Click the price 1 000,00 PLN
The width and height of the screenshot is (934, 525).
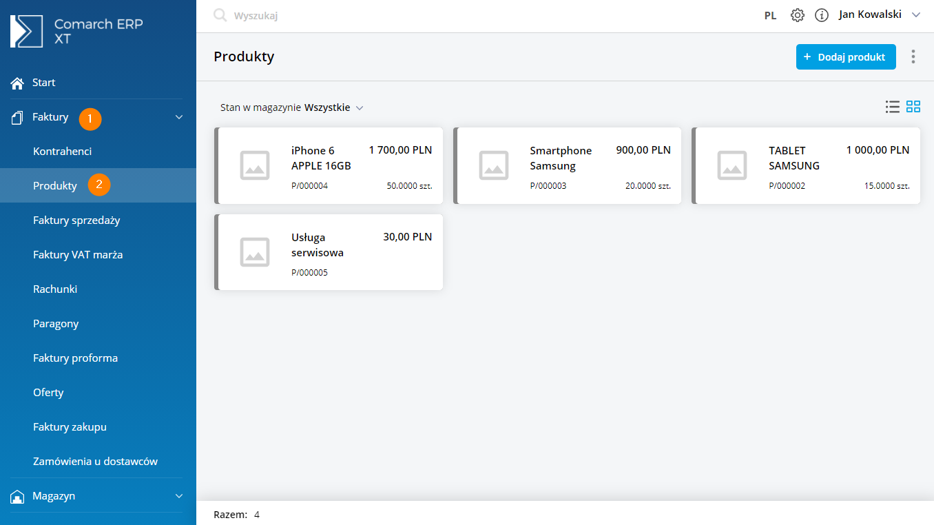coord(878,150)
